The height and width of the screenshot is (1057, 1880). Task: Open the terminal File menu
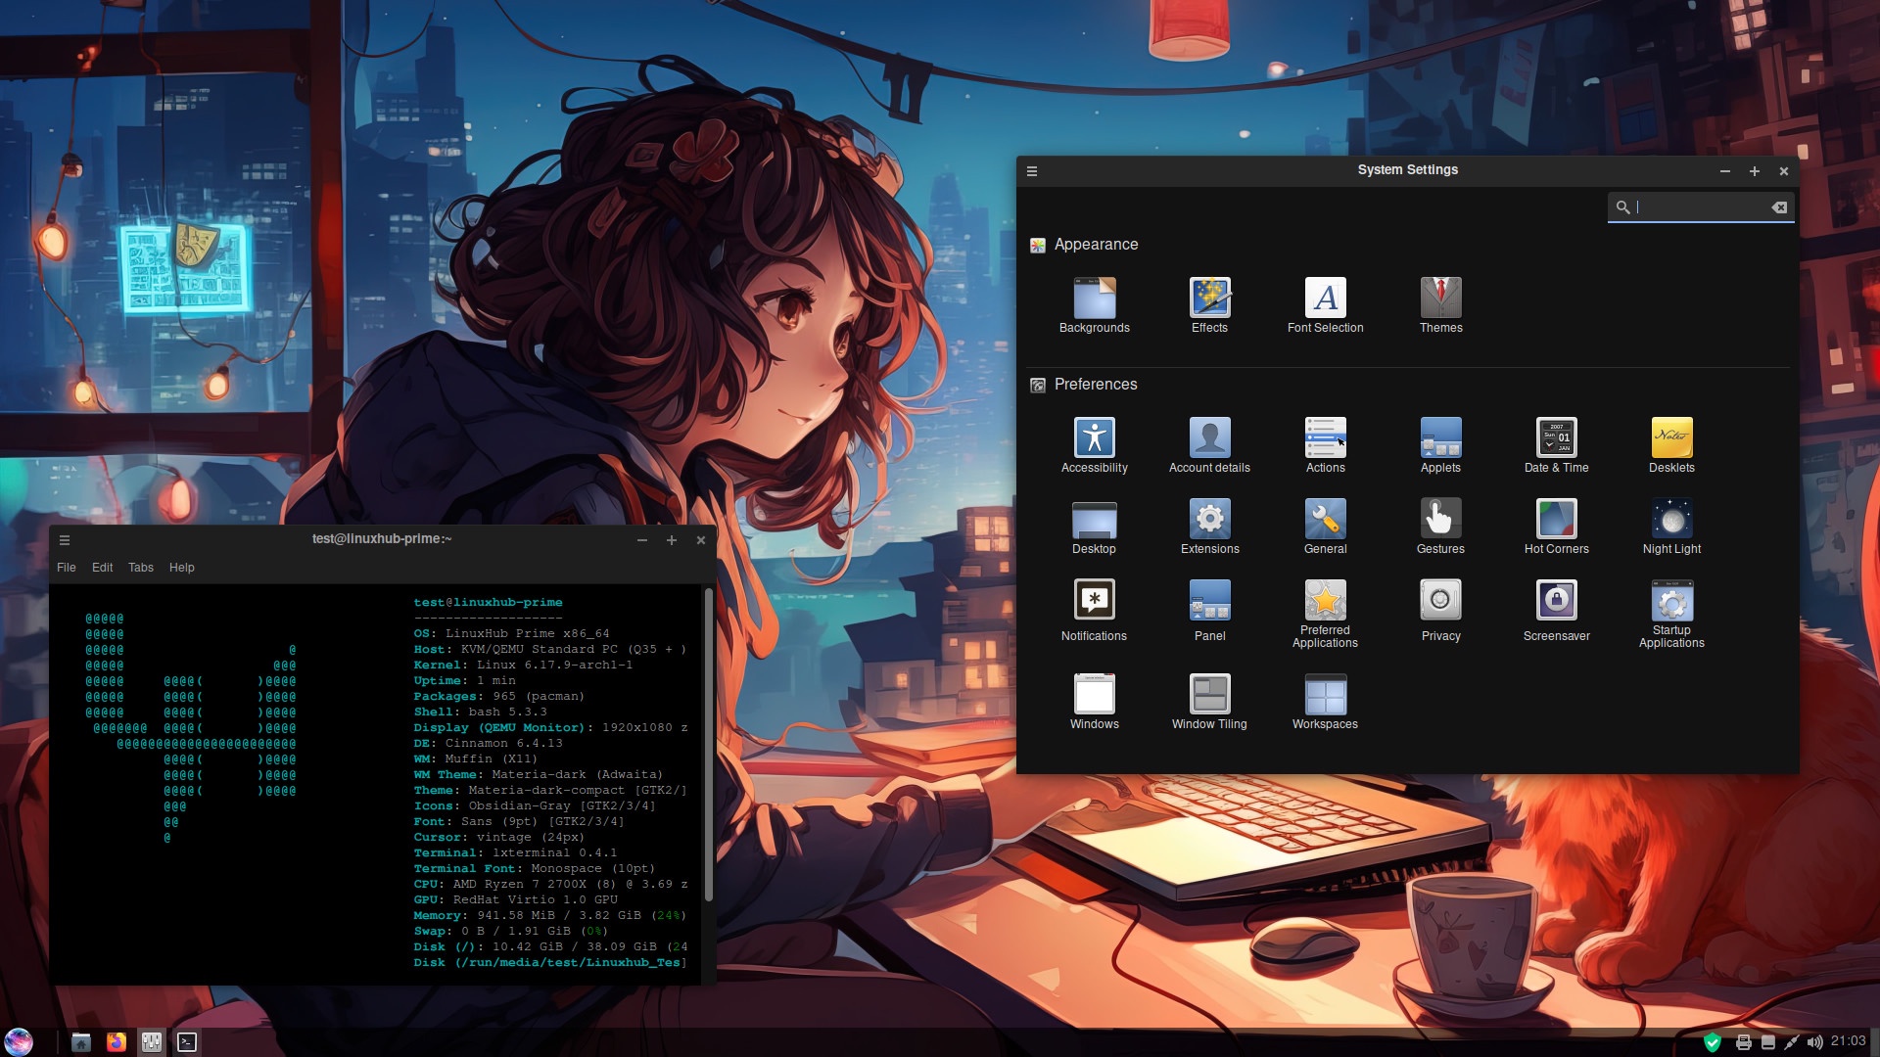pyautogui.click(x=67, y=568)
